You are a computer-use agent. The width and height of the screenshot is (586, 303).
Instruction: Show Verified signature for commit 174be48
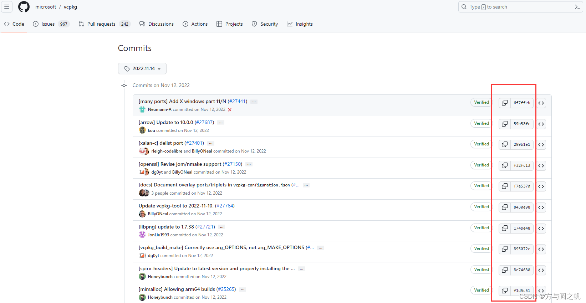(481, 228)
